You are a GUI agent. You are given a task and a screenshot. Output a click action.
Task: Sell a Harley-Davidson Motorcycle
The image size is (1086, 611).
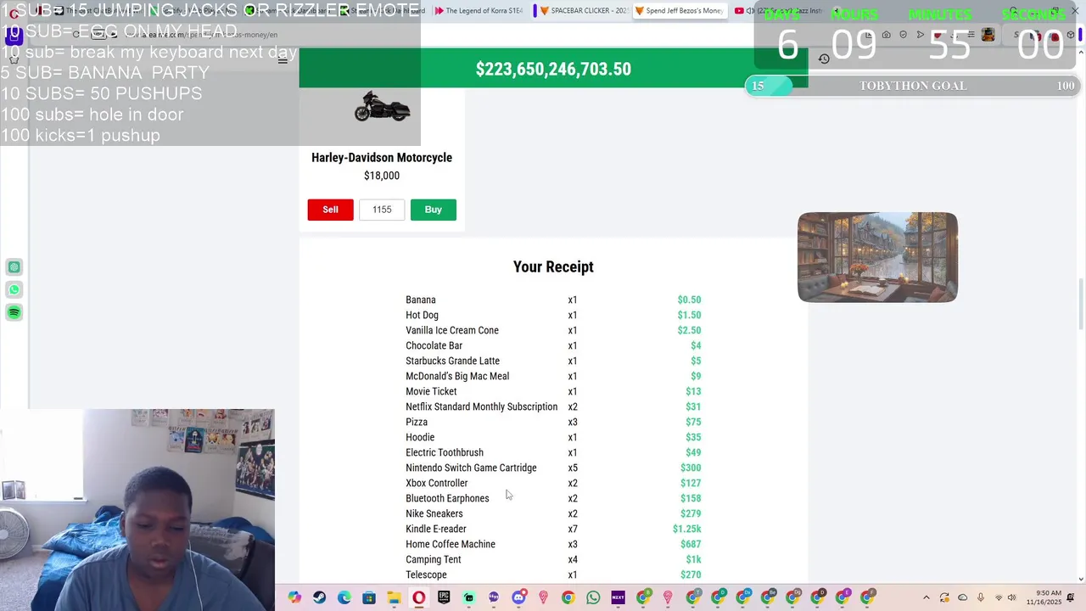[x=330, y=210]
